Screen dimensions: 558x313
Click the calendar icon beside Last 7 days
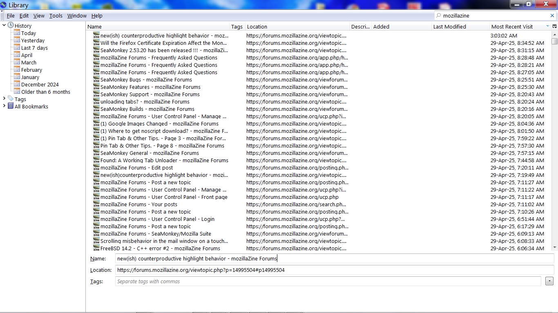[x=17, y=47]
